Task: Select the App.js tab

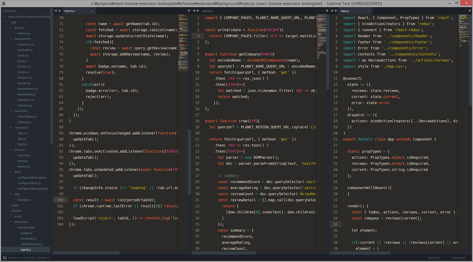Action: 345,11
